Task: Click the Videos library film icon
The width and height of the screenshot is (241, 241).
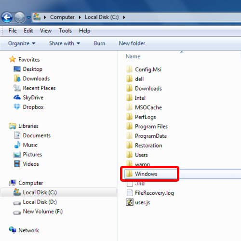Action: coord(17,164)
